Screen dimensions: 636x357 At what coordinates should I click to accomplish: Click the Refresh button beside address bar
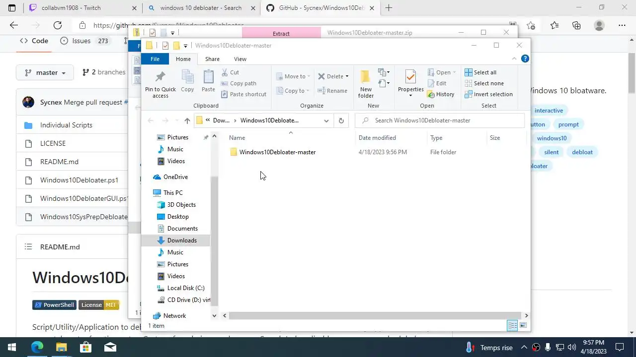tap(341, 120)
